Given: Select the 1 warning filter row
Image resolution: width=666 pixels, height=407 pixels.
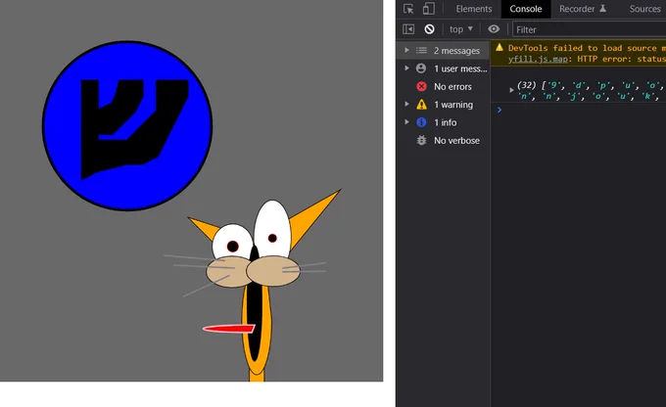Looking at the screenshot, I should pos(443,105).
